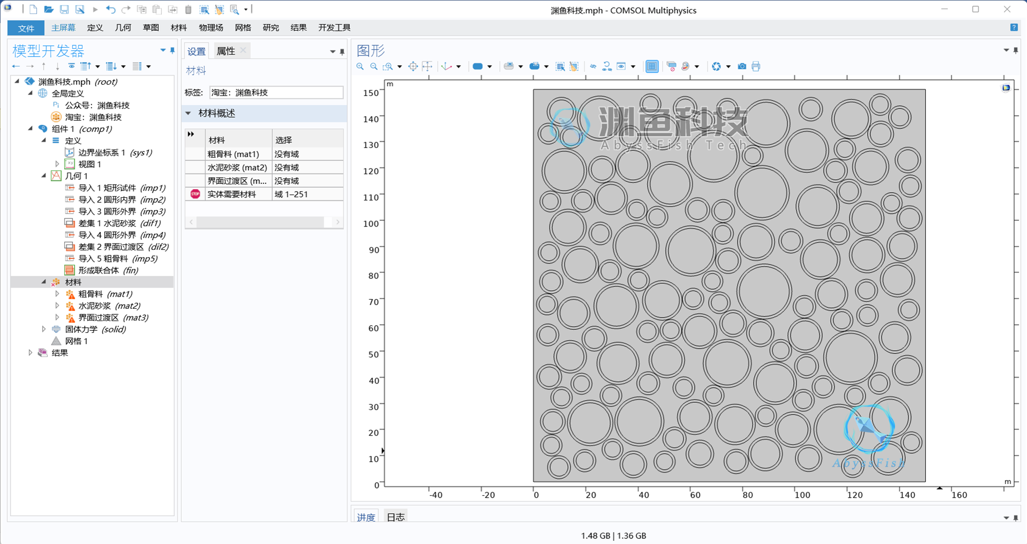
Task: Save the model using the floppy disk icon
Action: point(64,9)
